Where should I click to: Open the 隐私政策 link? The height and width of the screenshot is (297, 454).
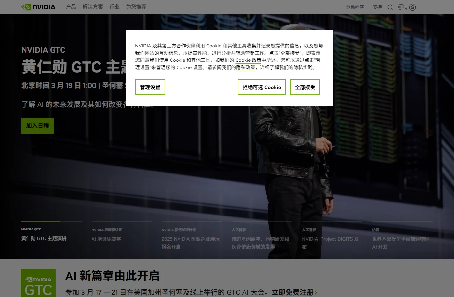click(245, 67)
